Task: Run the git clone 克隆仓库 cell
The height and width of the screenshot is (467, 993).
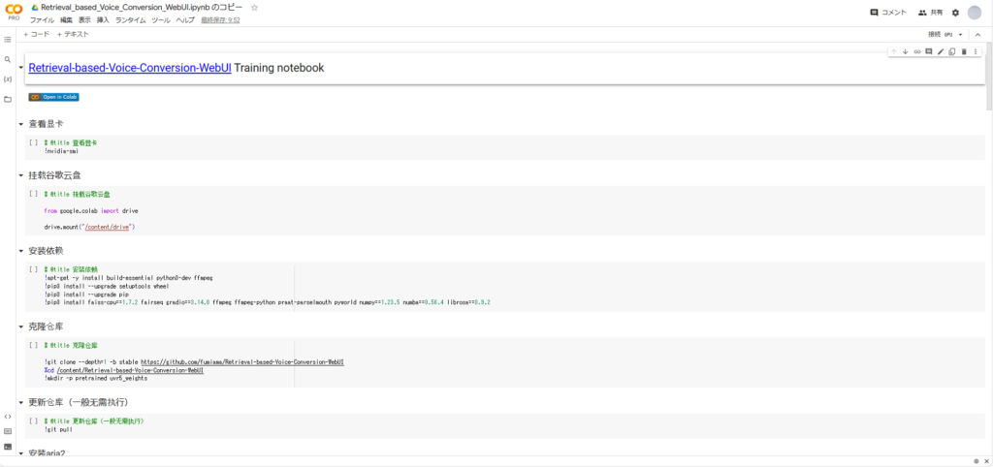Action: 34,346
